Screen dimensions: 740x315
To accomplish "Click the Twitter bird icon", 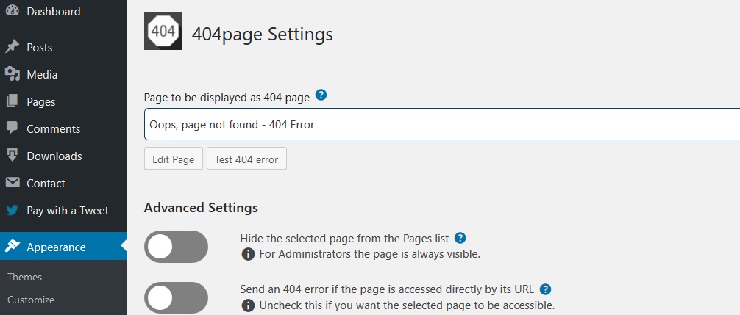I will [x=13, y=210].
